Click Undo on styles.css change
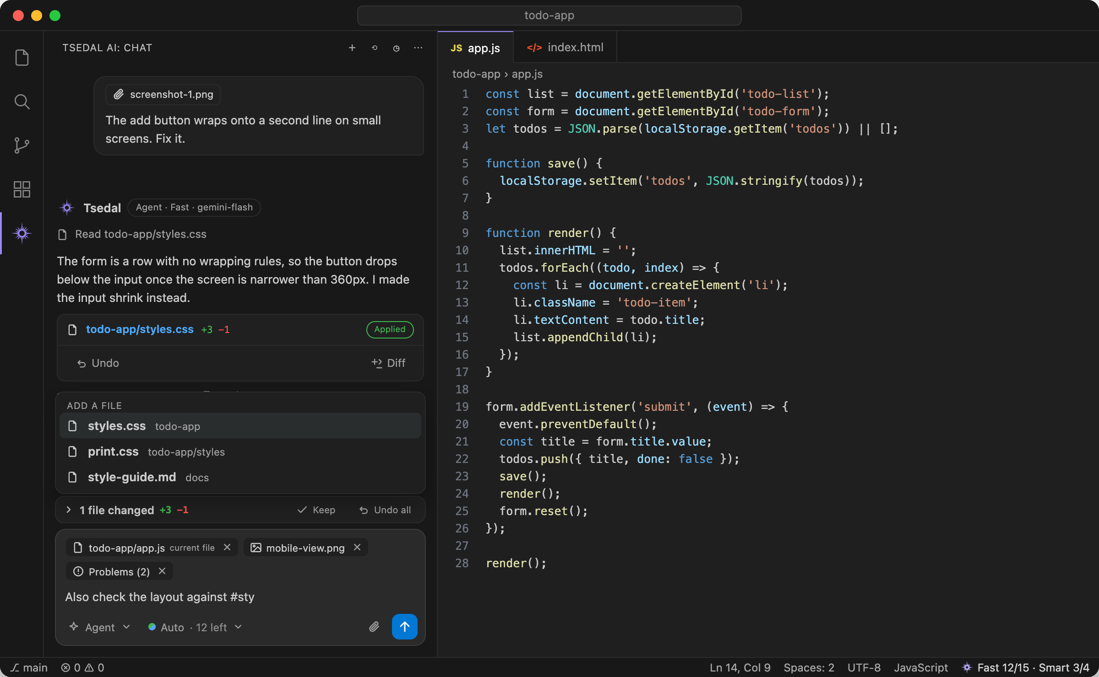Screen dimensions: 1099x677 [98, 363]
